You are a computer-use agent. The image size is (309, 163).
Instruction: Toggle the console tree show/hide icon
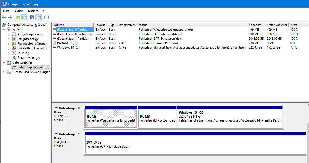[x=24, y=18]
